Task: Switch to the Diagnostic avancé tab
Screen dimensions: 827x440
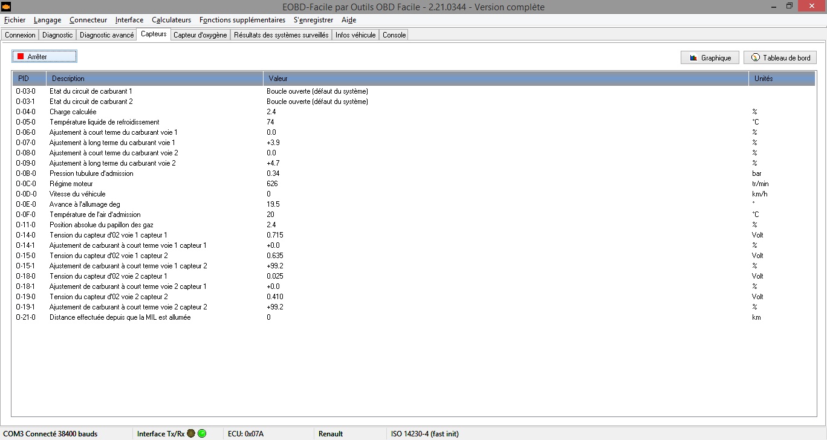Action: (x=106, y=35)
